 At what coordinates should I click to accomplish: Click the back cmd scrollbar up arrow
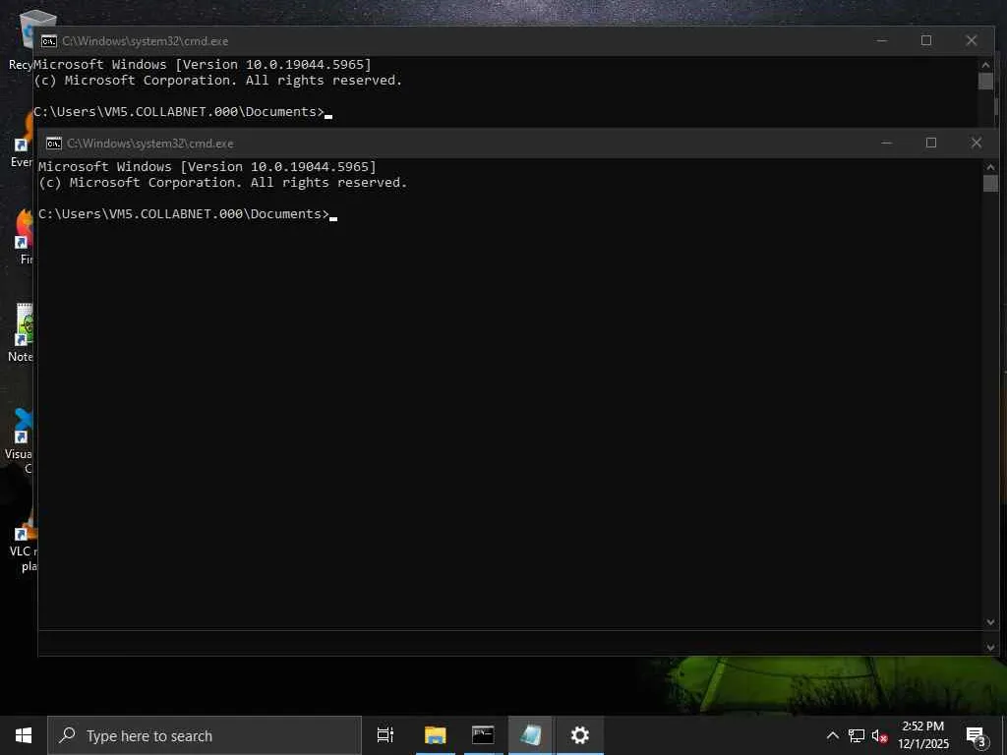(985, 64)
